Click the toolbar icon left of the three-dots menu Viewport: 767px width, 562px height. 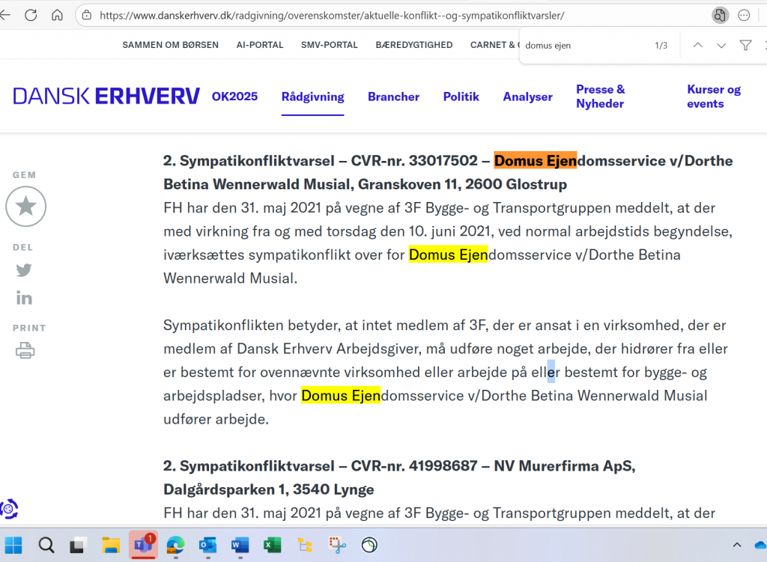pyautogui.click(x=720, y=15)
